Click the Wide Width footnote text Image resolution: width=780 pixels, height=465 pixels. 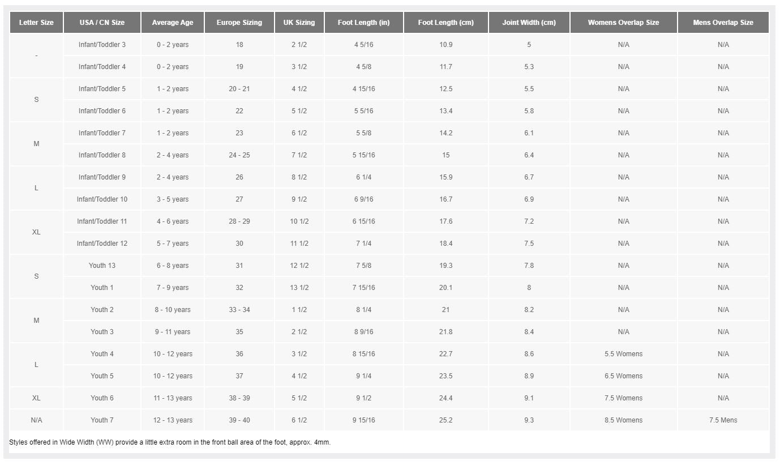click(170, 442)
